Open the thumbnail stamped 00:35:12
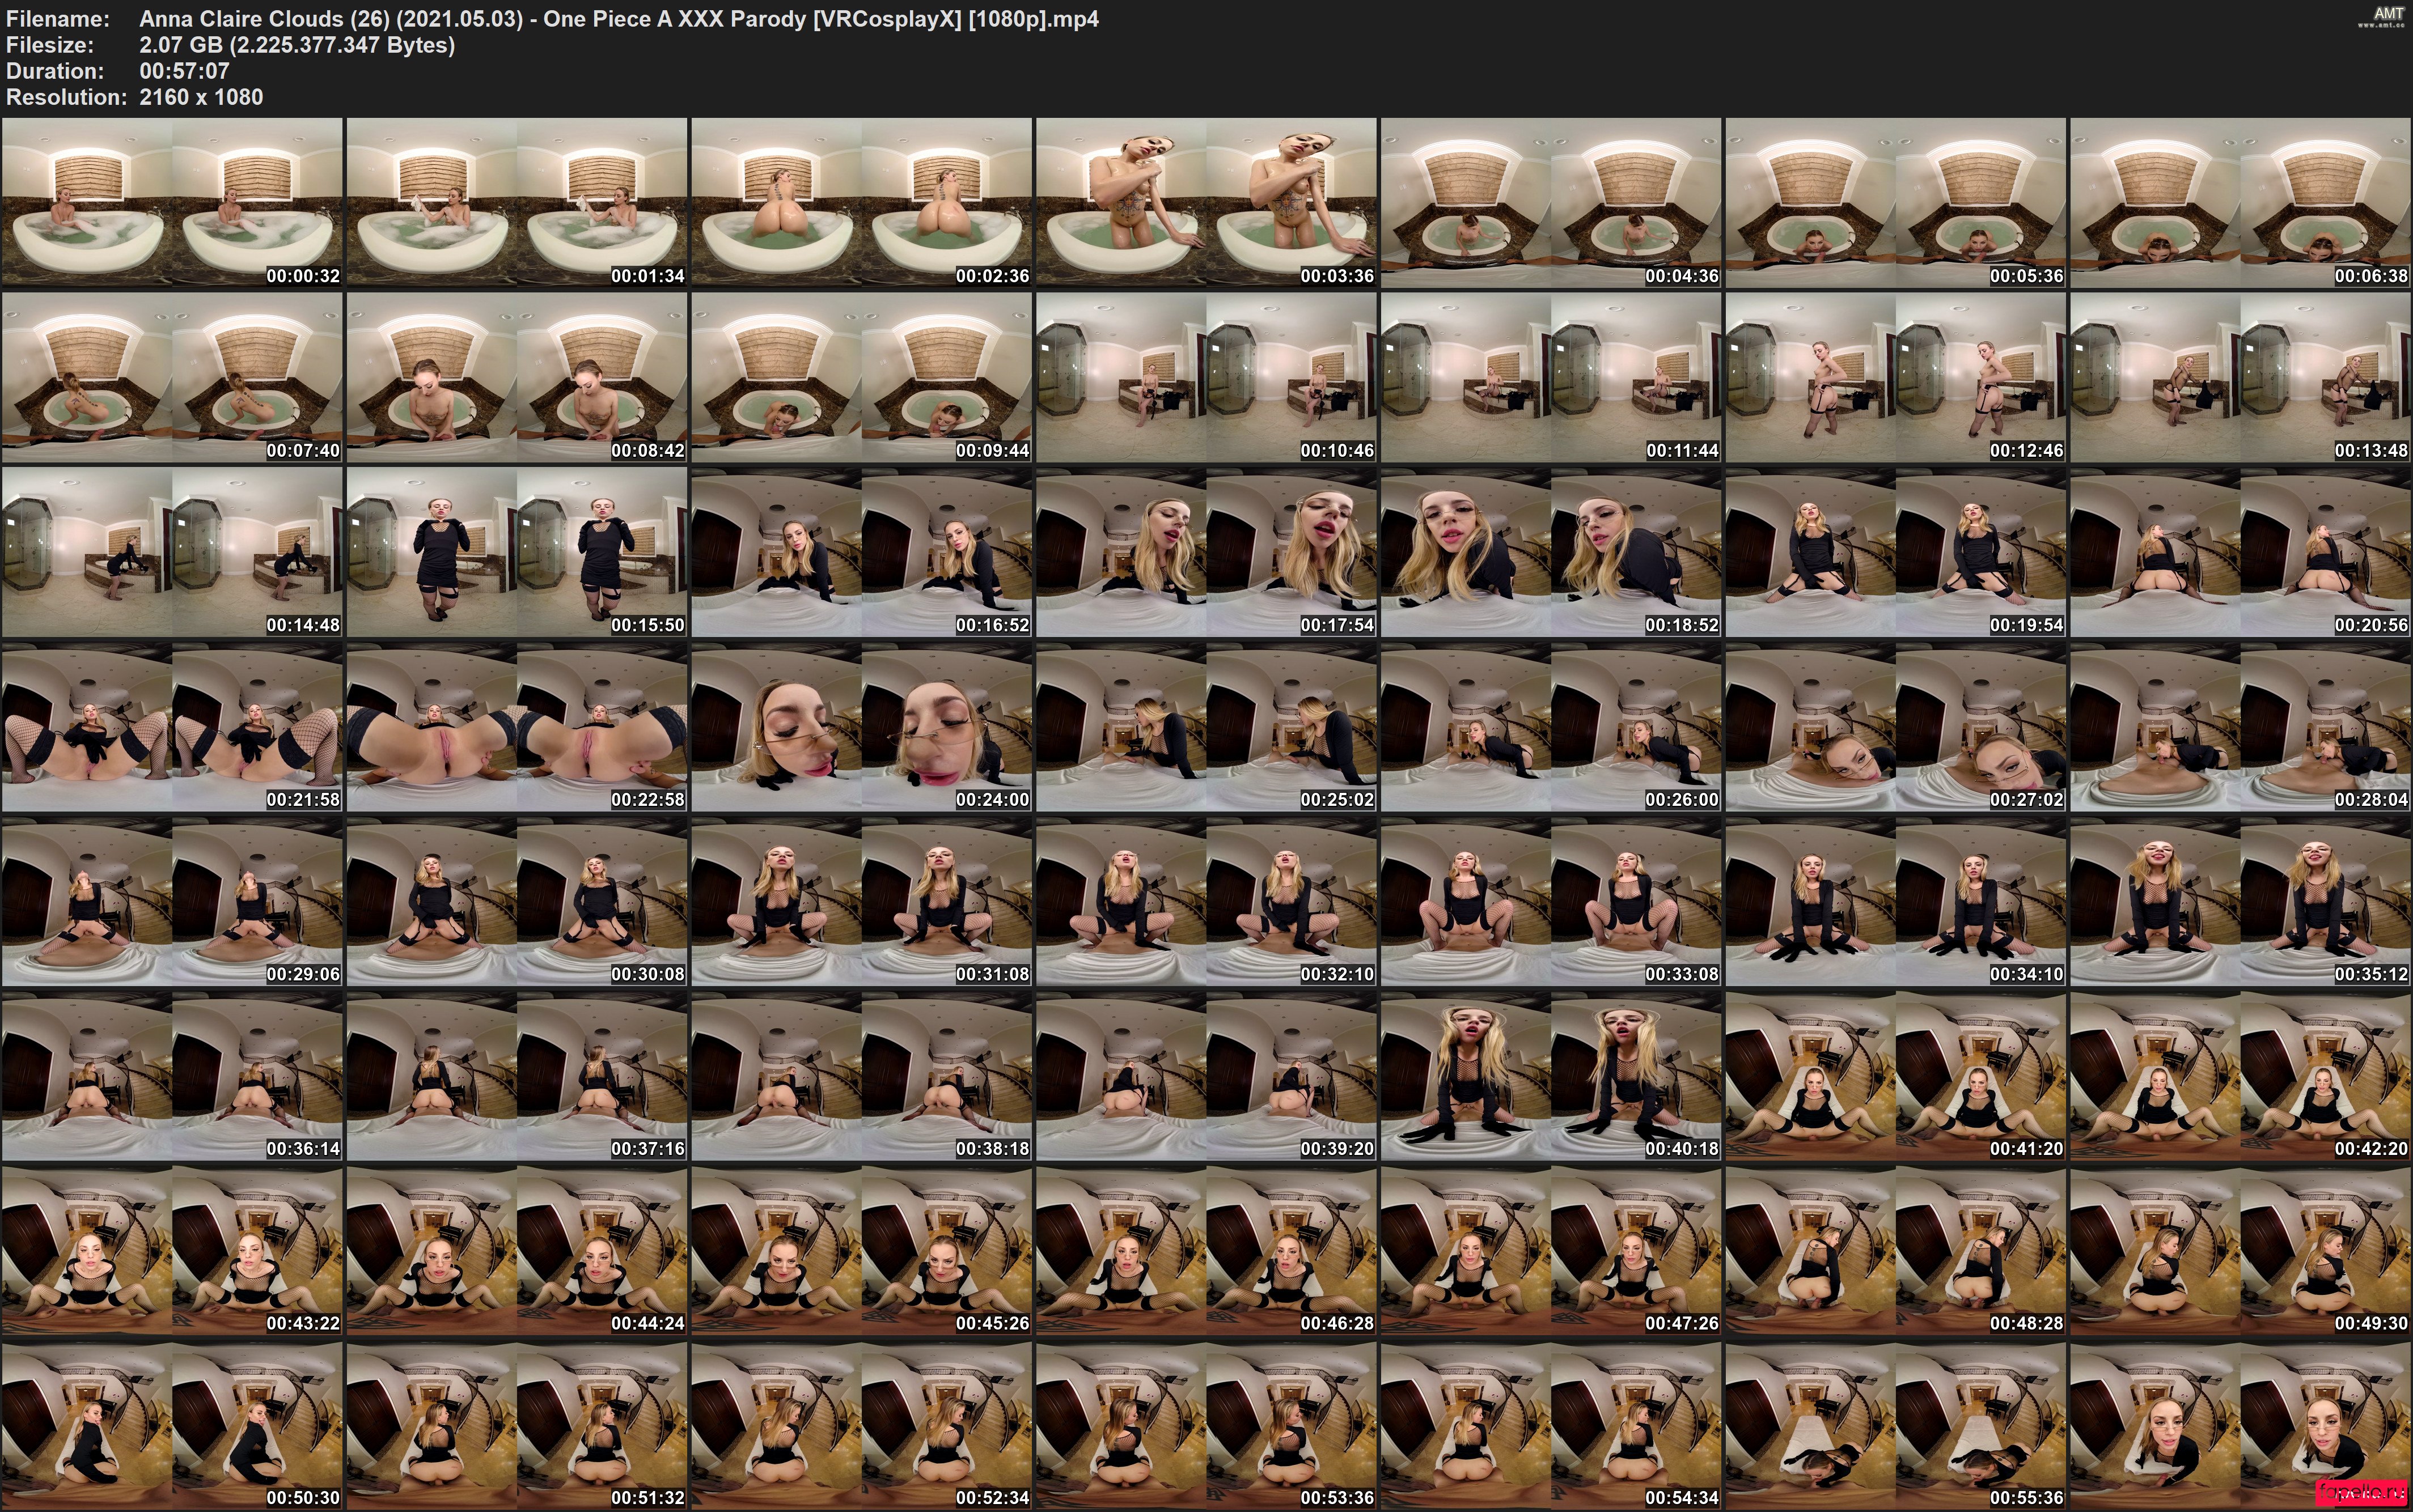The height and width of the screenshot is (1512, 2413). click(x=2240, y=901)
